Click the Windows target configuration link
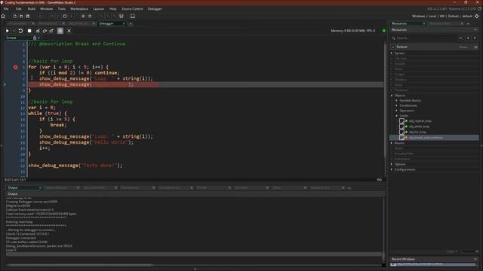483x271 pixels. coord(418,16)
